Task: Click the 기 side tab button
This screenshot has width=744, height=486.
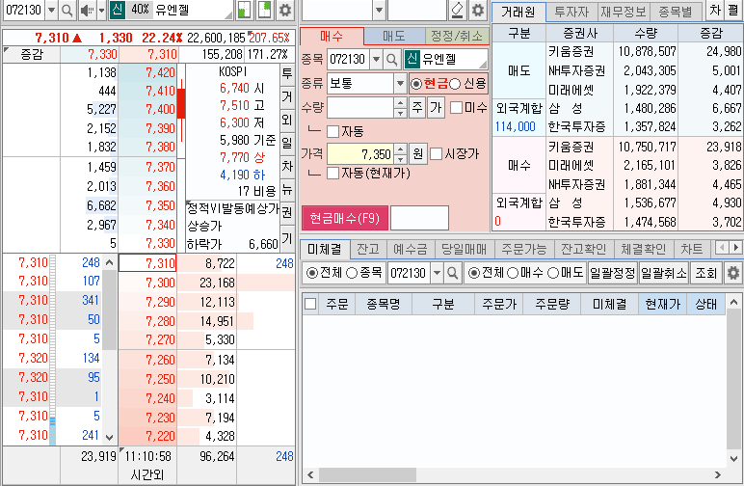Action: point(287,238)
